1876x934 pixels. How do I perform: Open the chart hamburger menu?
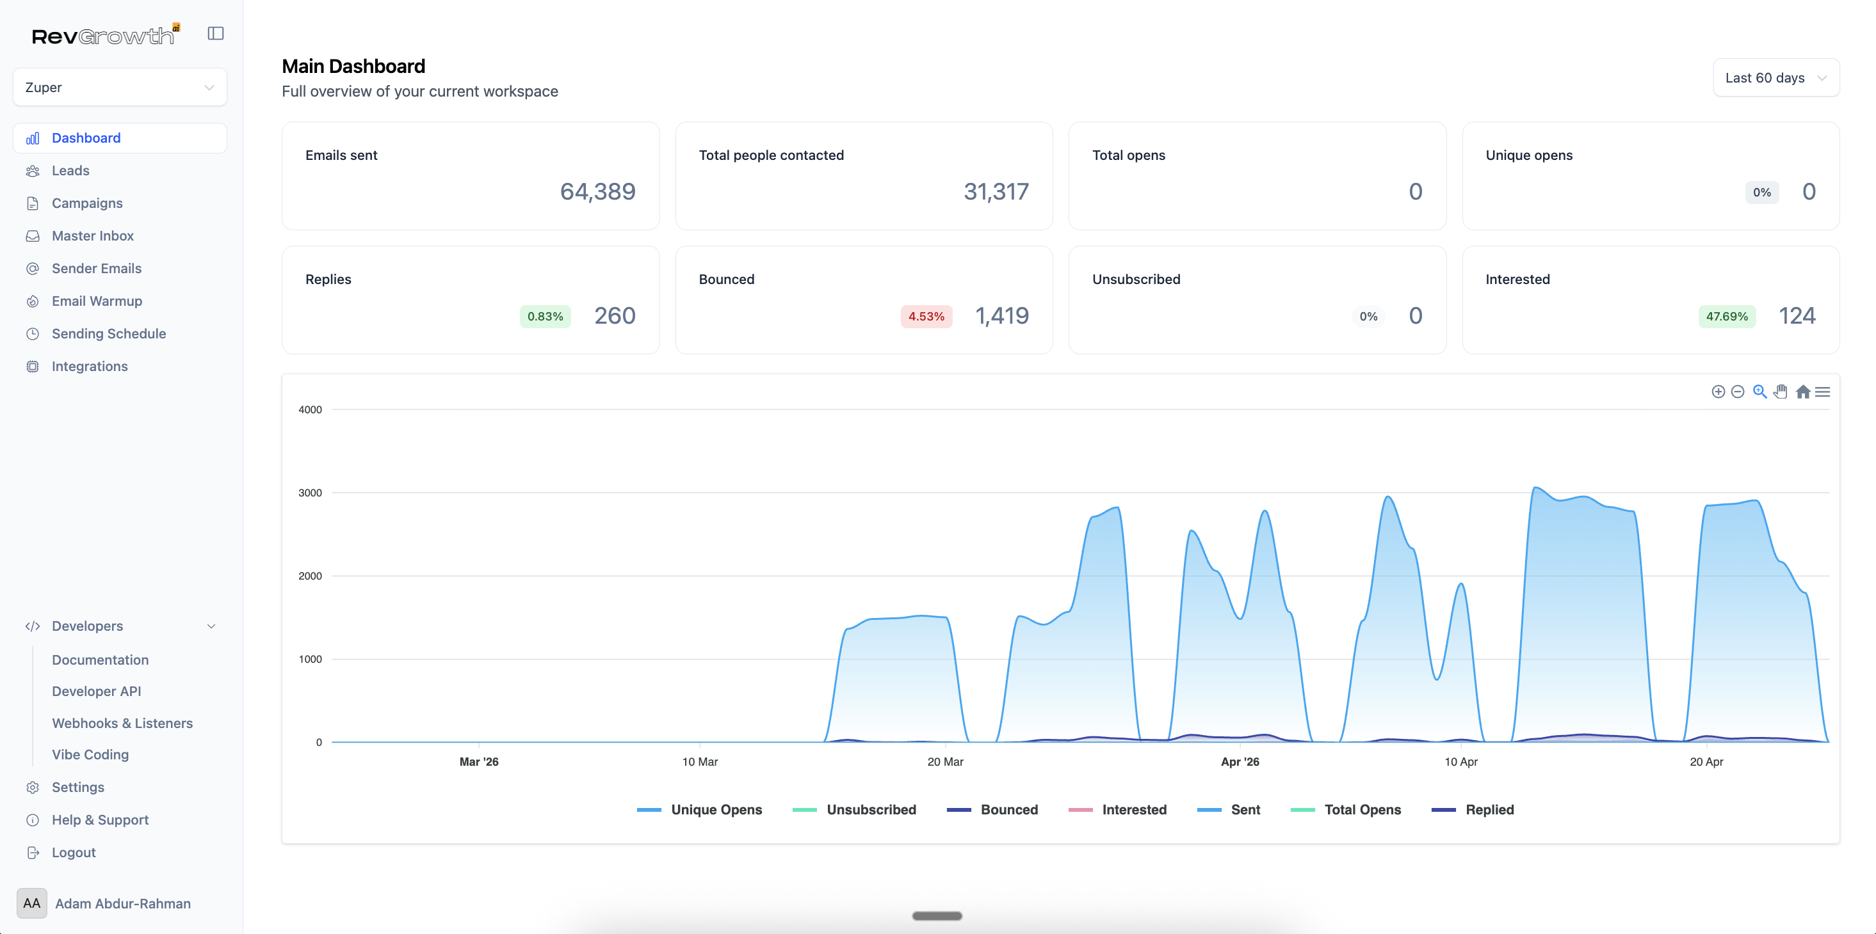1823,392
